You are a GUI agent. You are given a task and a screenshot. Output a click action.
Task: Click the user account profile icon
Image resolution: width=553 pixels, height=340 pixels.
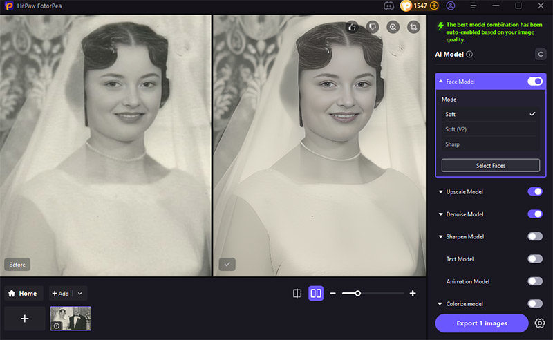451,6
